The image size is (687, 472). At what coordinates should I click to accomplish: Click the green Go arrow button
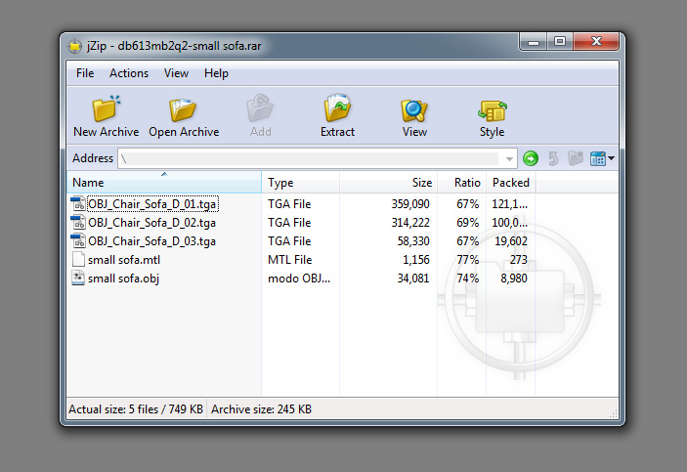531,158
